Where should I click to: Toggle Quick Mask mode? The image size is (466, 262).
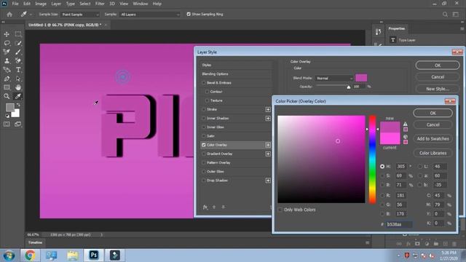pyautogui.click(x=7, y=124)
